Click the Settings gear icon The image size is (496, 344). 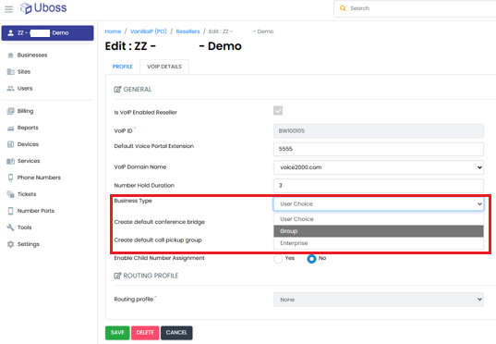[x=10, y=244]
